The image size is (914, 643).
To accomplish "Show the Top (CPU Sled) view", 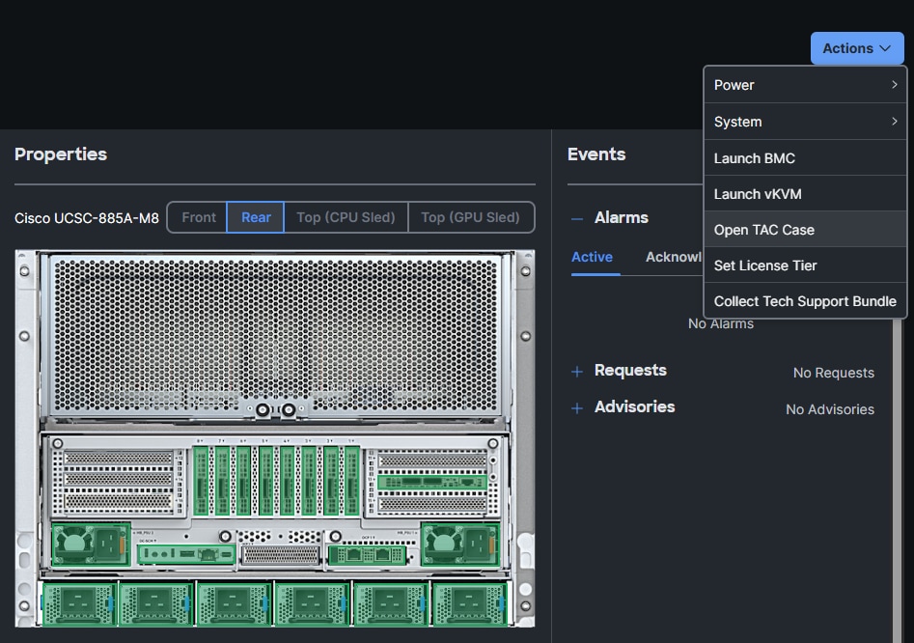I will pyautogui.click(x=346, y=217).
